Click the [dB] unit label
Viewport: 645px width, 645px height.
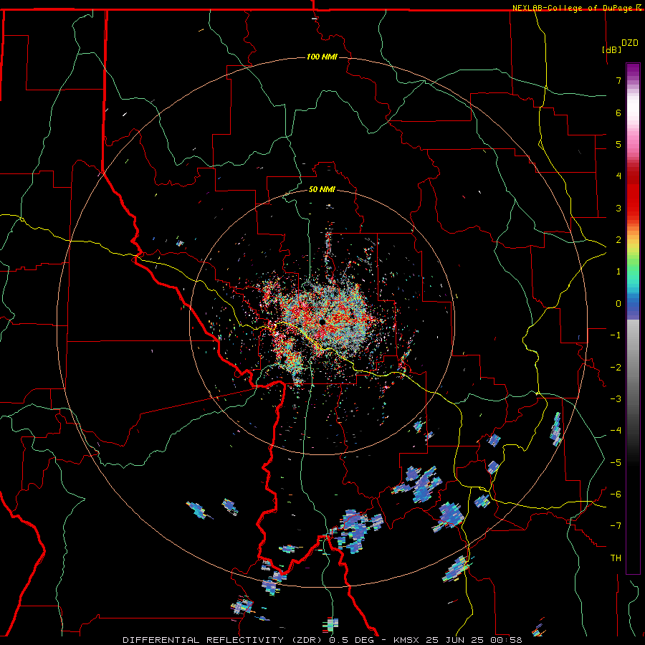(612, 49)
